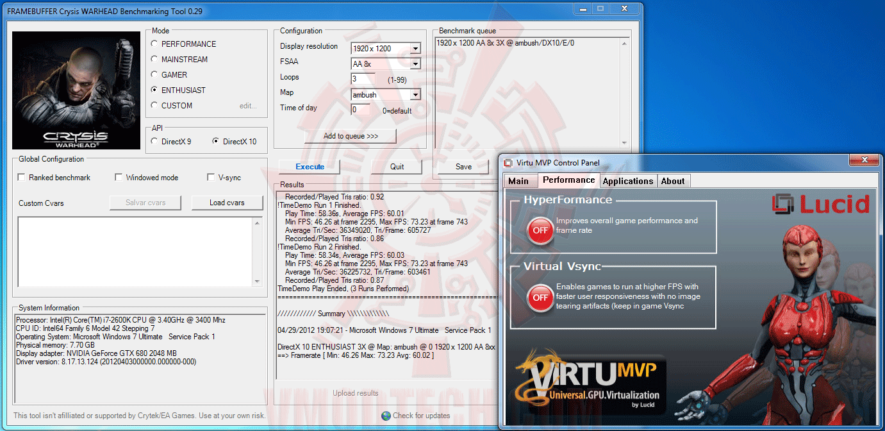The image size is (885, 431).
Task: Close the Virtu MVP Control Panel window
Action: coord(864,159)
